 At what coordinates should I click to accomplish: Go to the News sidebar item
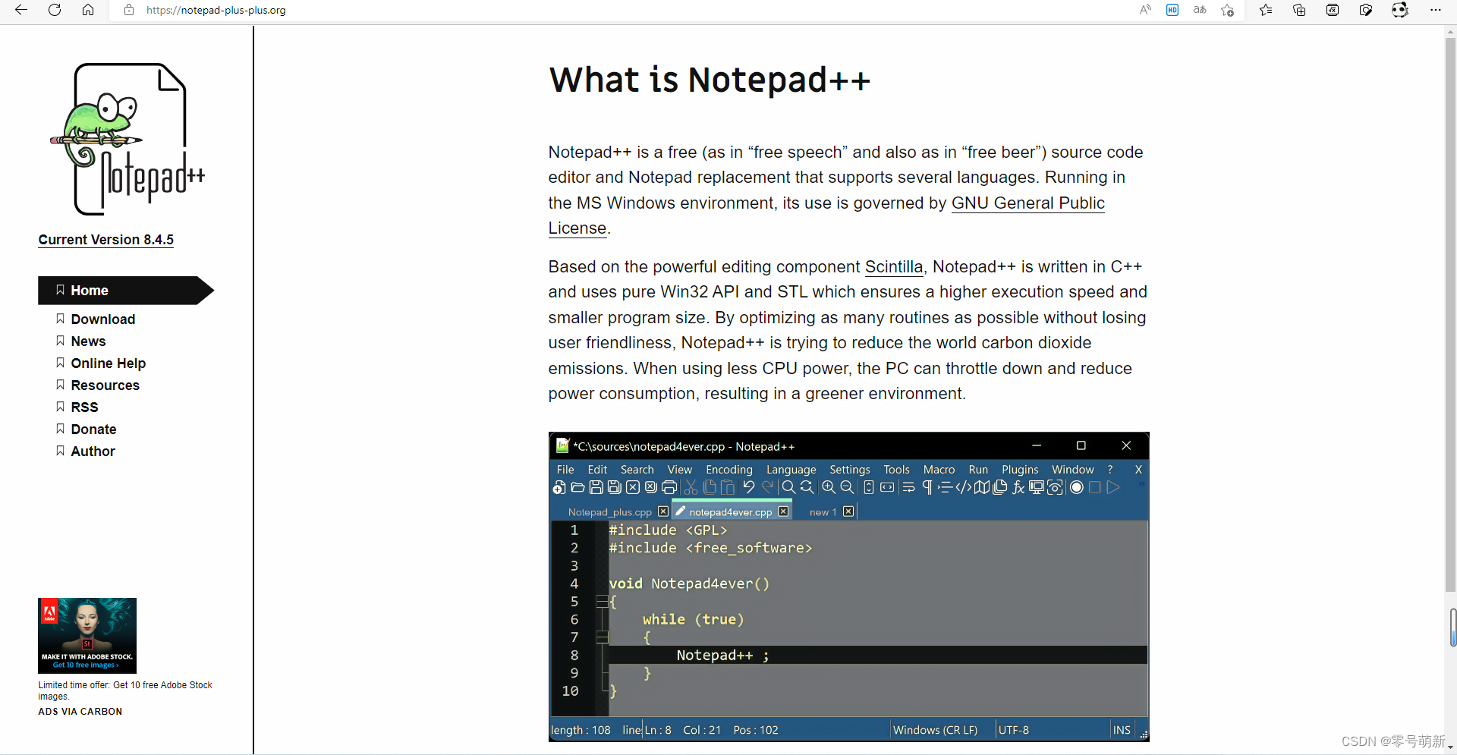click(x=88, y=341)
